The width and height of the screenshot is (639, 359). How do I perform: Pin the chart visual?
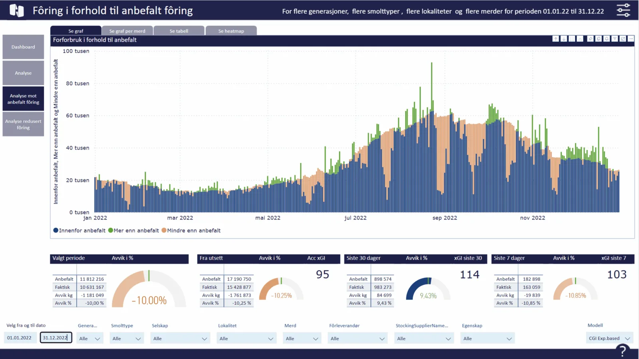click(590, 39)
